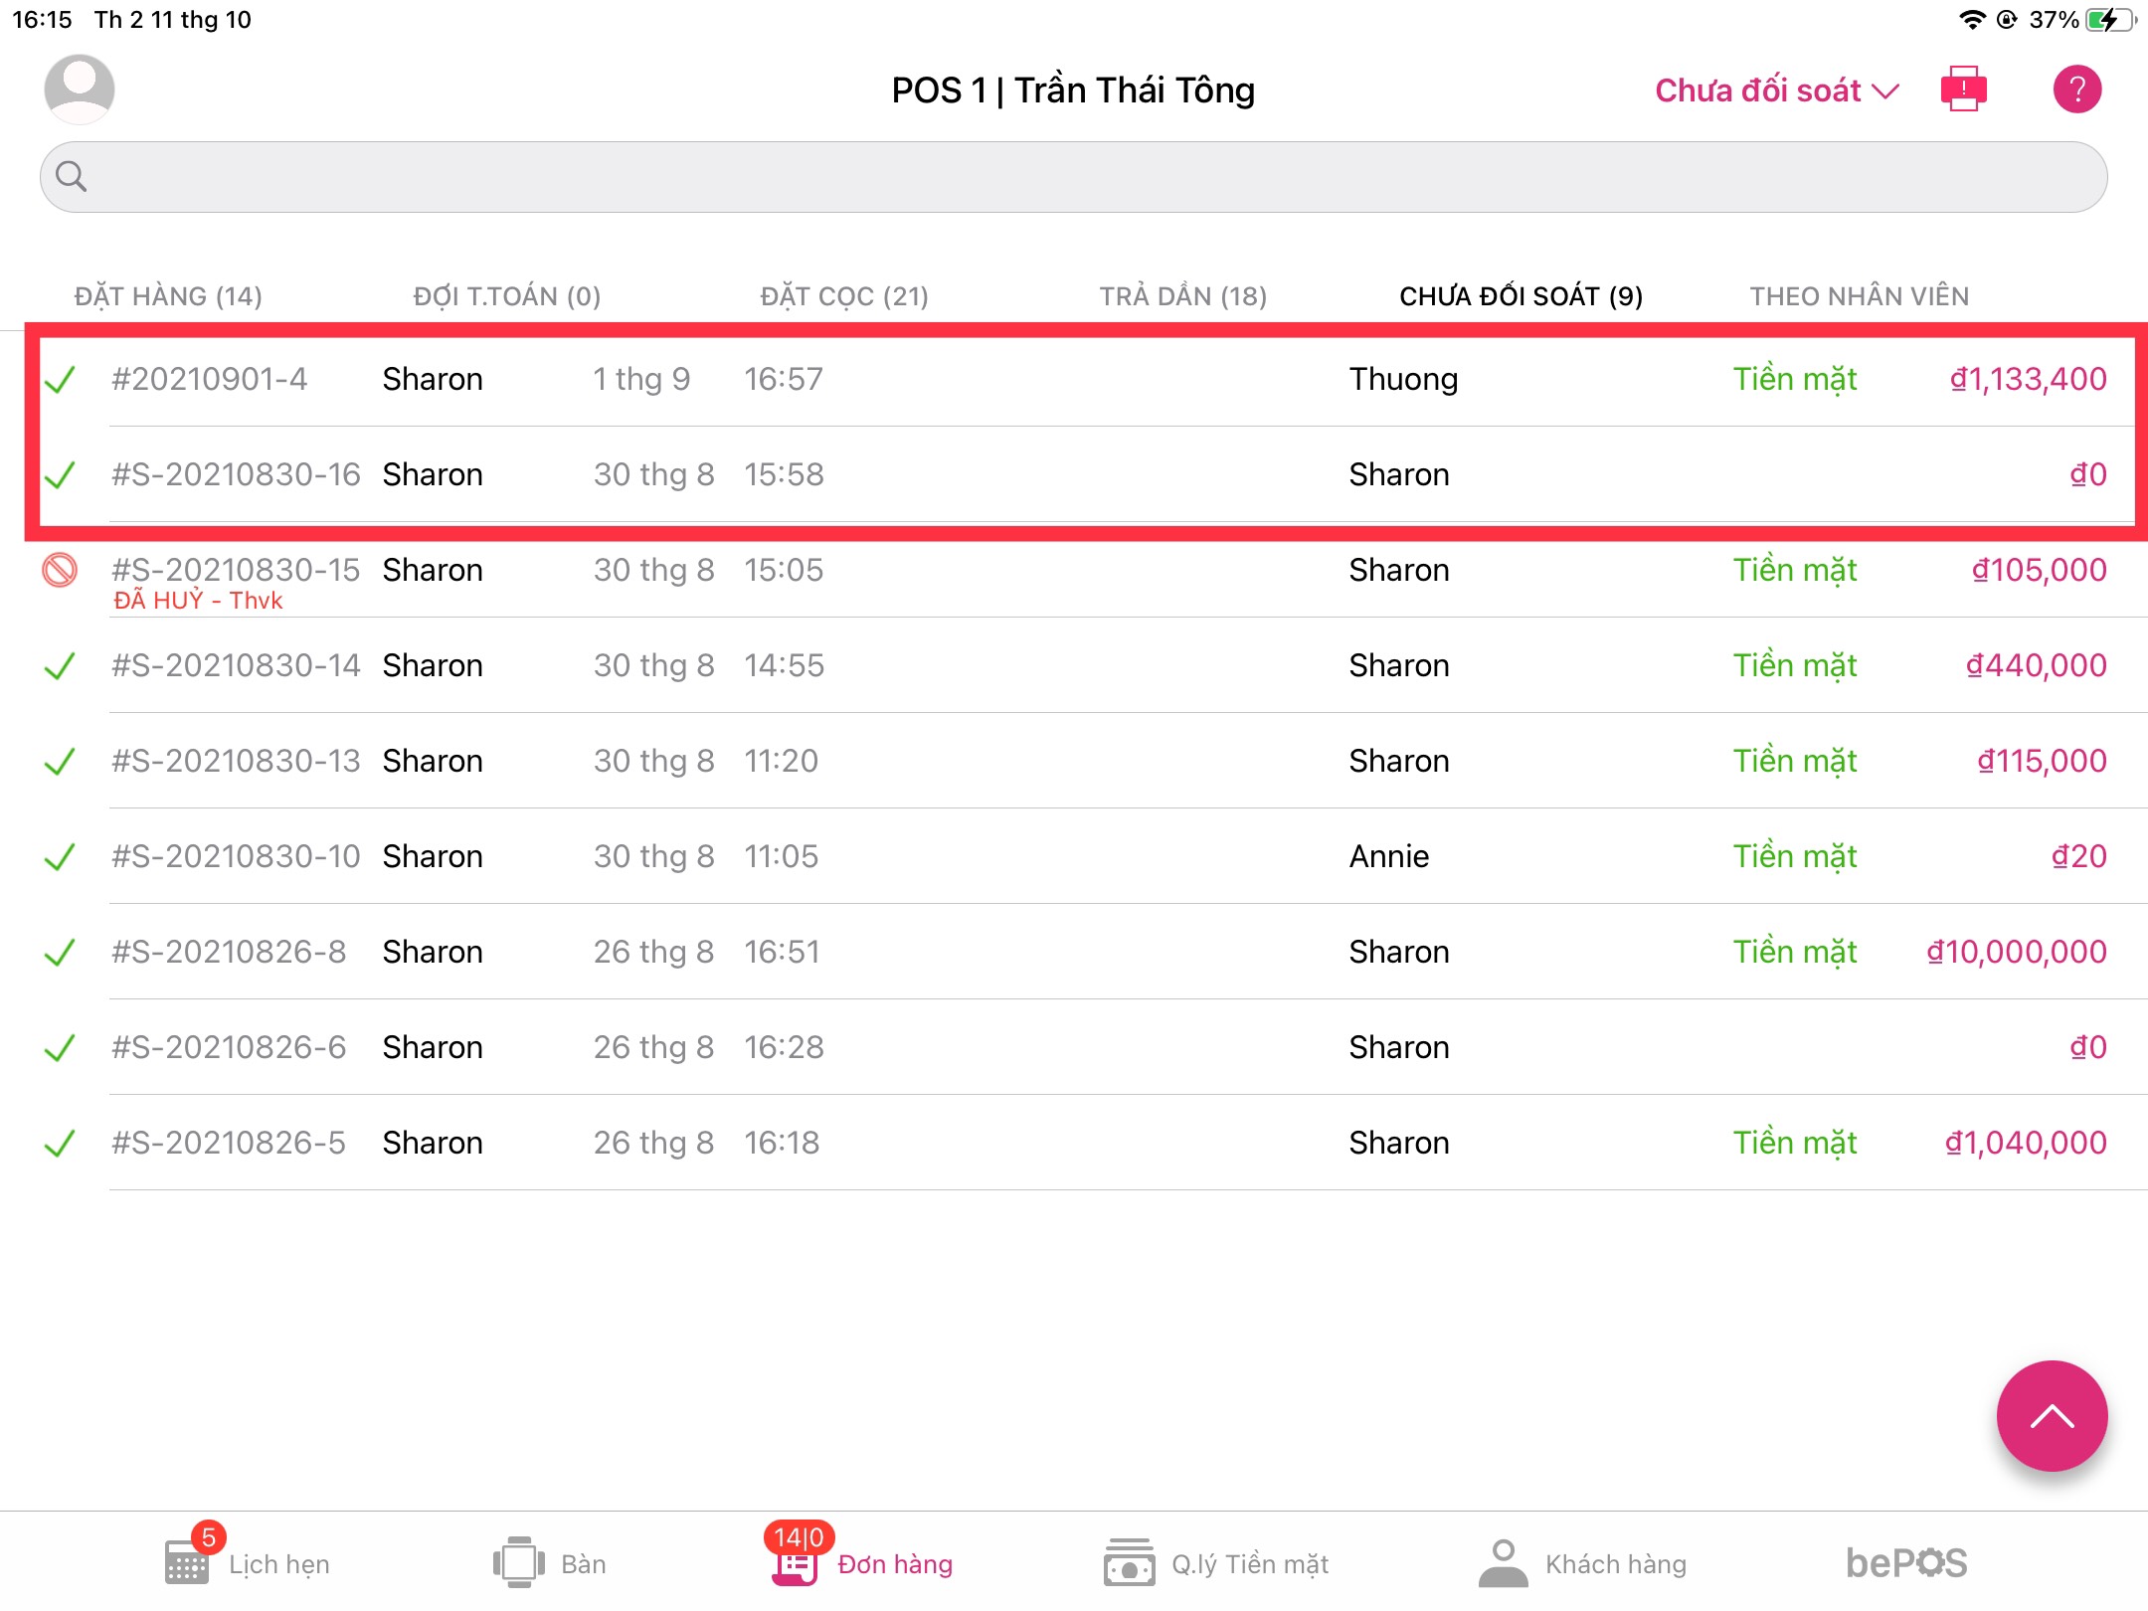Image resolution: width=2148 pixels, height=1611 pixels.
Task: Open the help question mark icon
Action: 2076,89
